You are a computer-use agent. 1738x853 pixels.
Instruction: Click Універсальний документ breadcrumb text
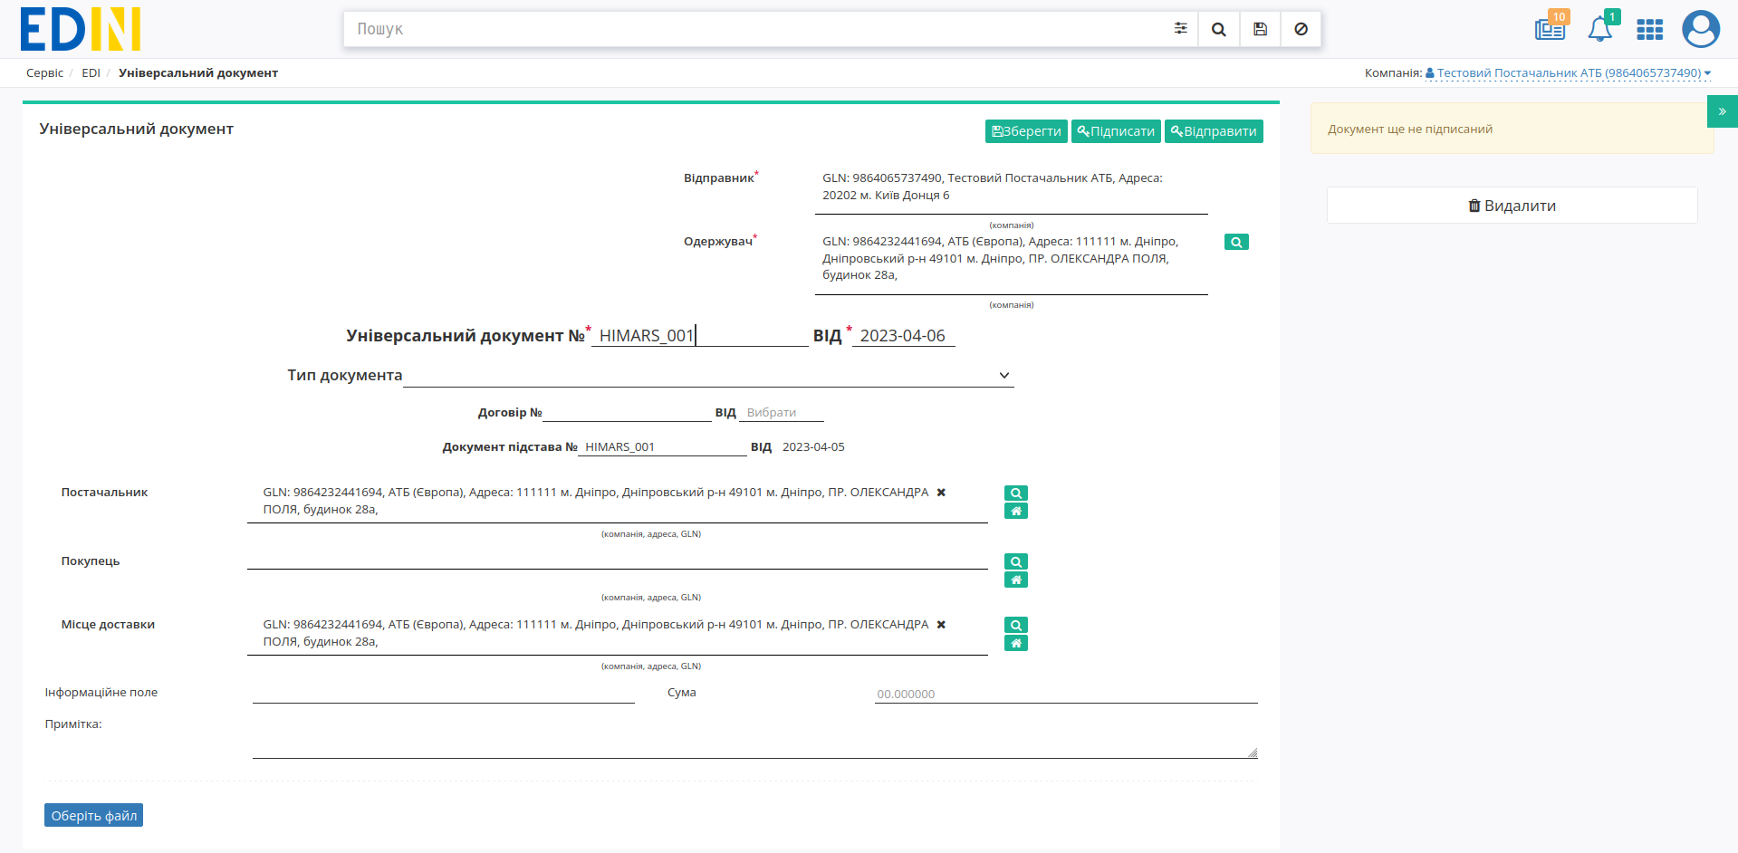[x=198, y=73]
